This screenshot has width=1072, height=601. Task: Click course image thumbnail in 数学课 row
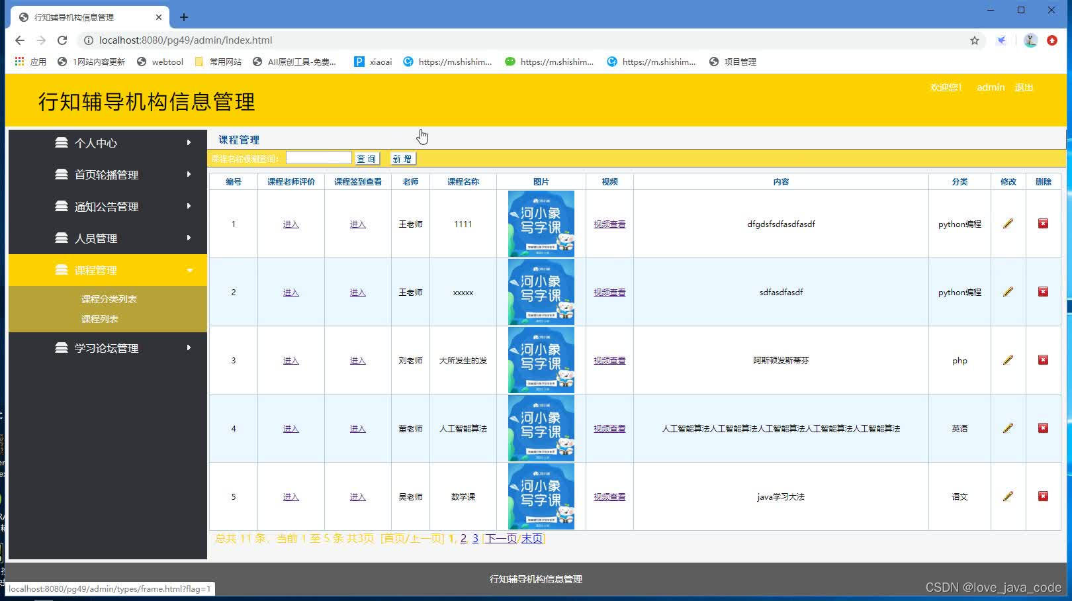coord(541,496)
